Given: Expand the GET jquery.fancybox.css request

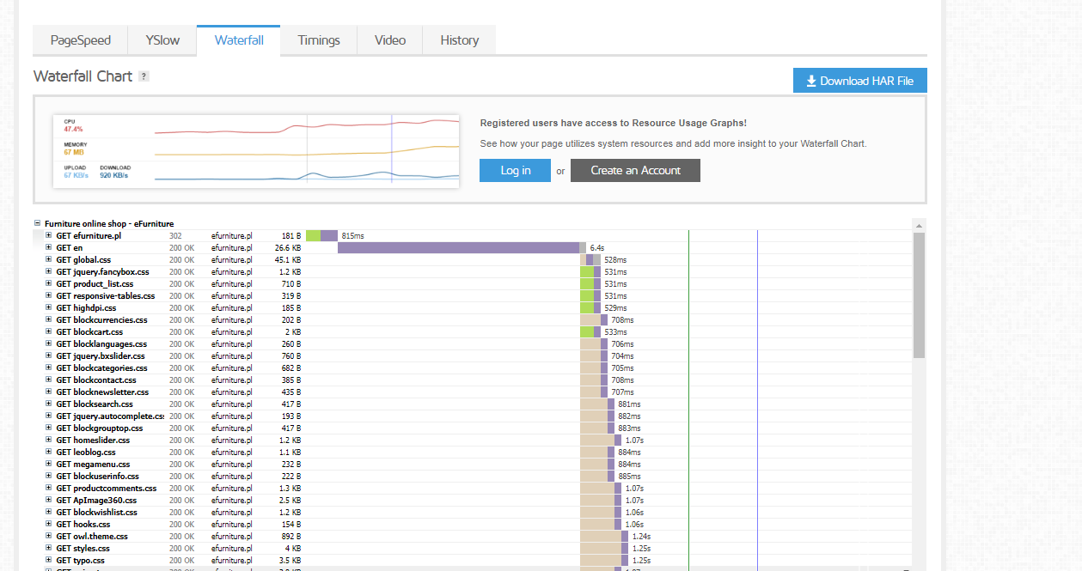Looking at the screenshot, I should (49, 271).
